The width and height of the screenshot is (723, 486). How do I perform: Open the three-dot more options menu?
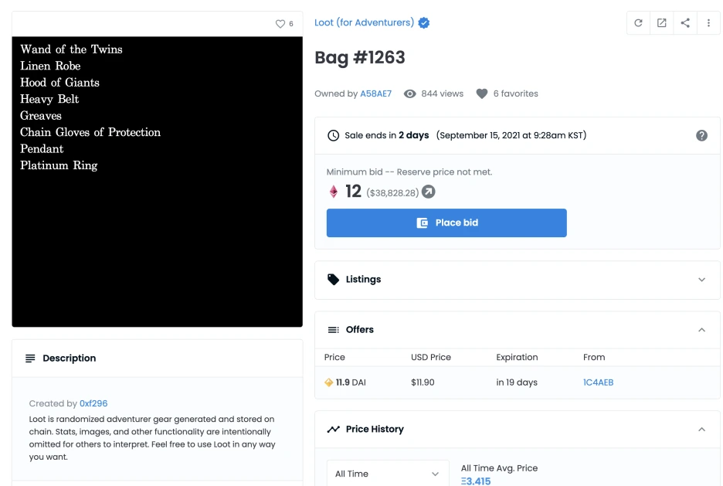708,22
